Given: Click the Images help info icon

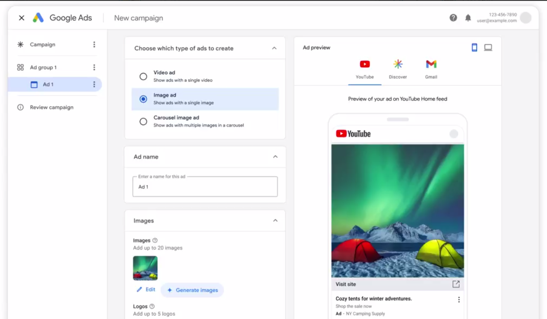Looking at the screenshot, I should tap(155, 240).
